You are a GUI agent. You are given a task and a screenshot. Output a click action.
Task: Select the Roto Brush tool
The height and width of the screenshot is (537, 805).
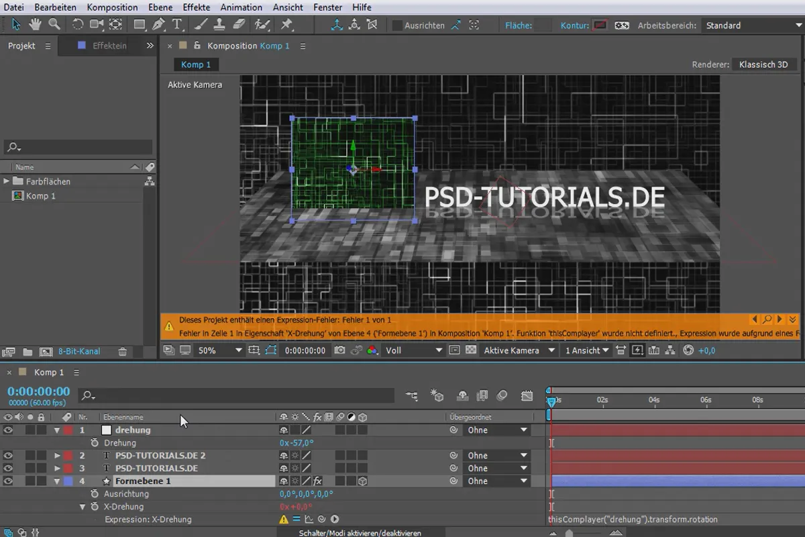click(262, 25)
